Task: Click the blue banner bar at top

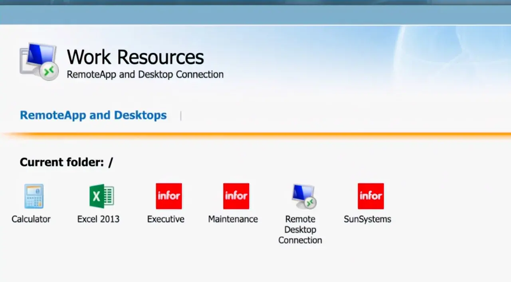Action: pyautogui.click(x=255, y=15)
